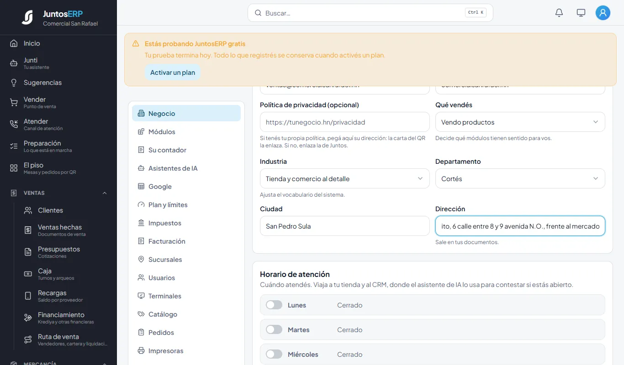This screenshot has height=365, width=624.
Task: Open the Plan y límites section
Action: (x=186, y=205)
